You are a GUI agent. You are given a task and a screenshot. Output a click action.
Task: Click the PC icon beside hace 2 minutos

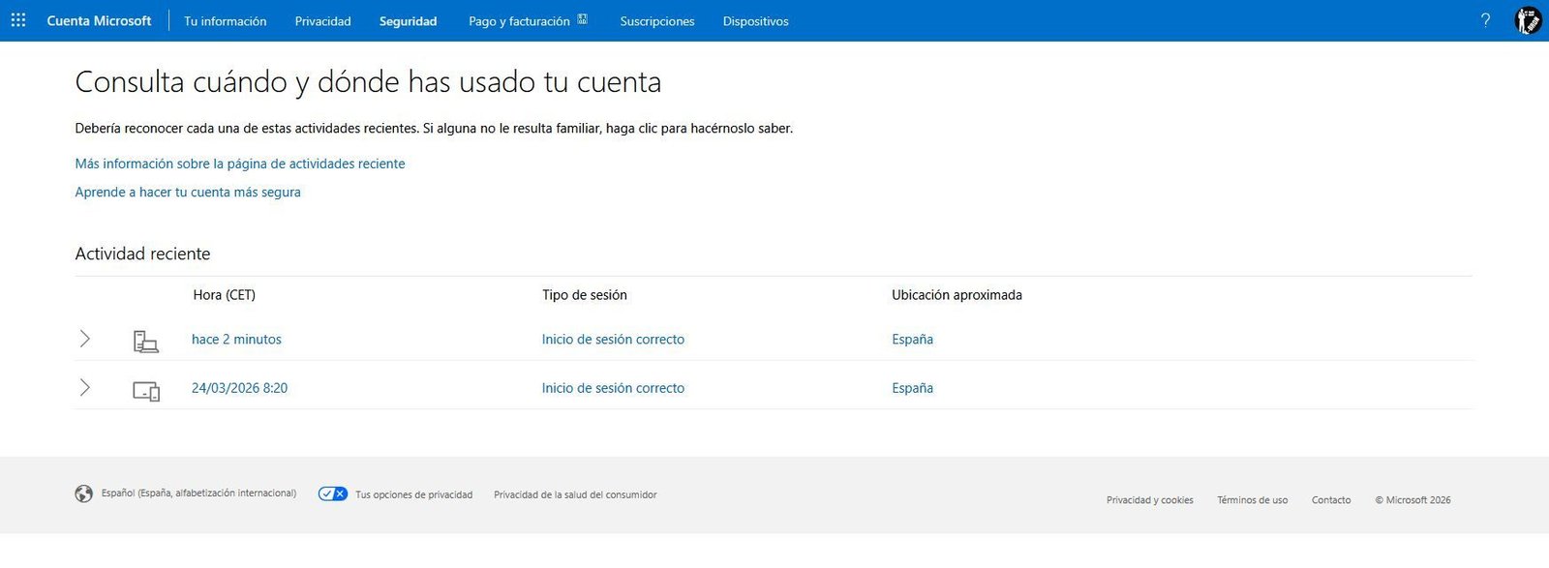tap(146, 341)
